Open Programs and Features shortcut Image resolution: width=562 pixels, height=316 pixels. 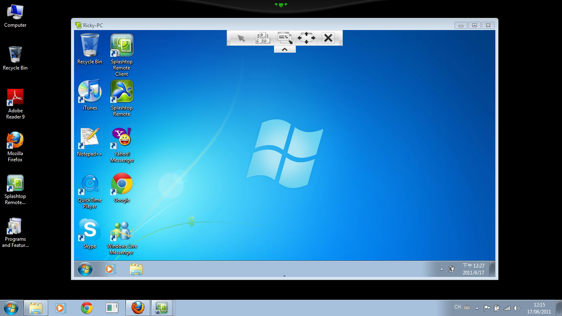tap(15, 232)
